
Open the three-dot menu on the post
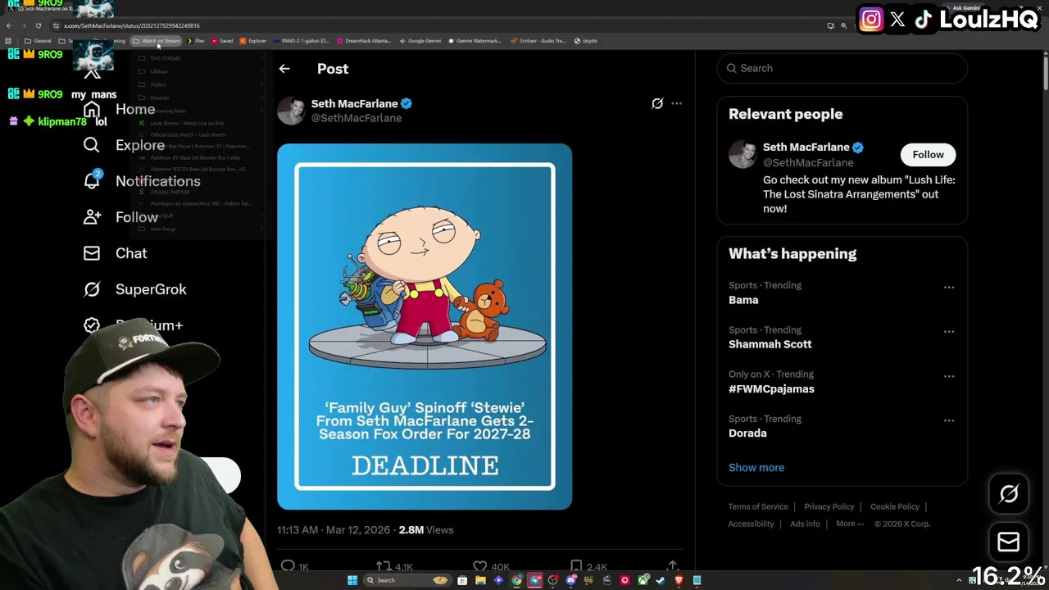pos(676,103)
